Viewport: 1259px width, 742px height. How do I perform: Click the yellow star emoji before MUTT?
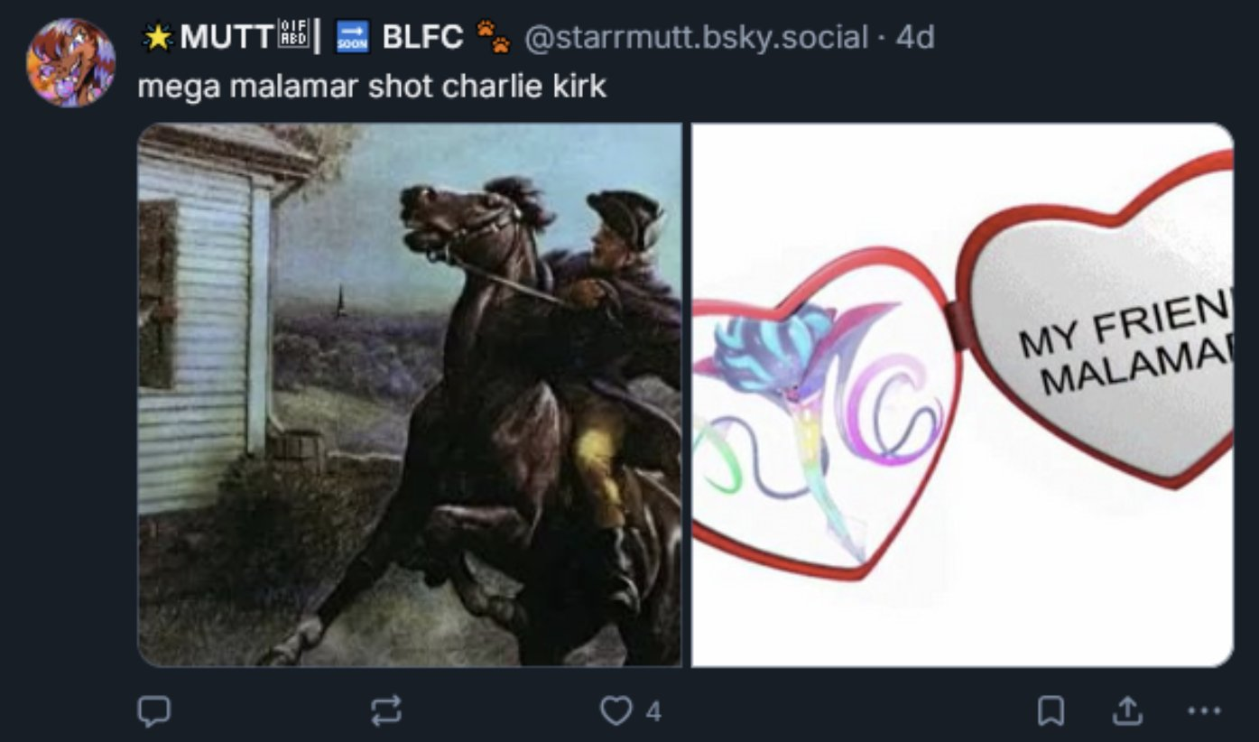[x=158, y=37]
